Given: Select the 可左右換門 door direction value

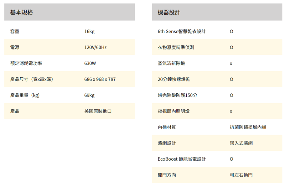Looking at the screenshot, I should pyautogui.click(x=241, y=175).
